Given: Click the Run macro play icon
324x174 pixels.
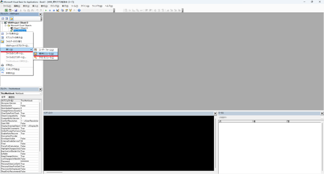Looking at the screenshot, I should coord(46,10).
